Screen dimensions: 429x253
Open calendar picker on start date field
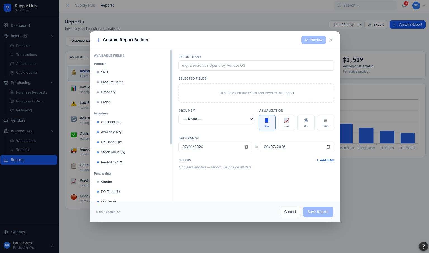tap(246, 147)
